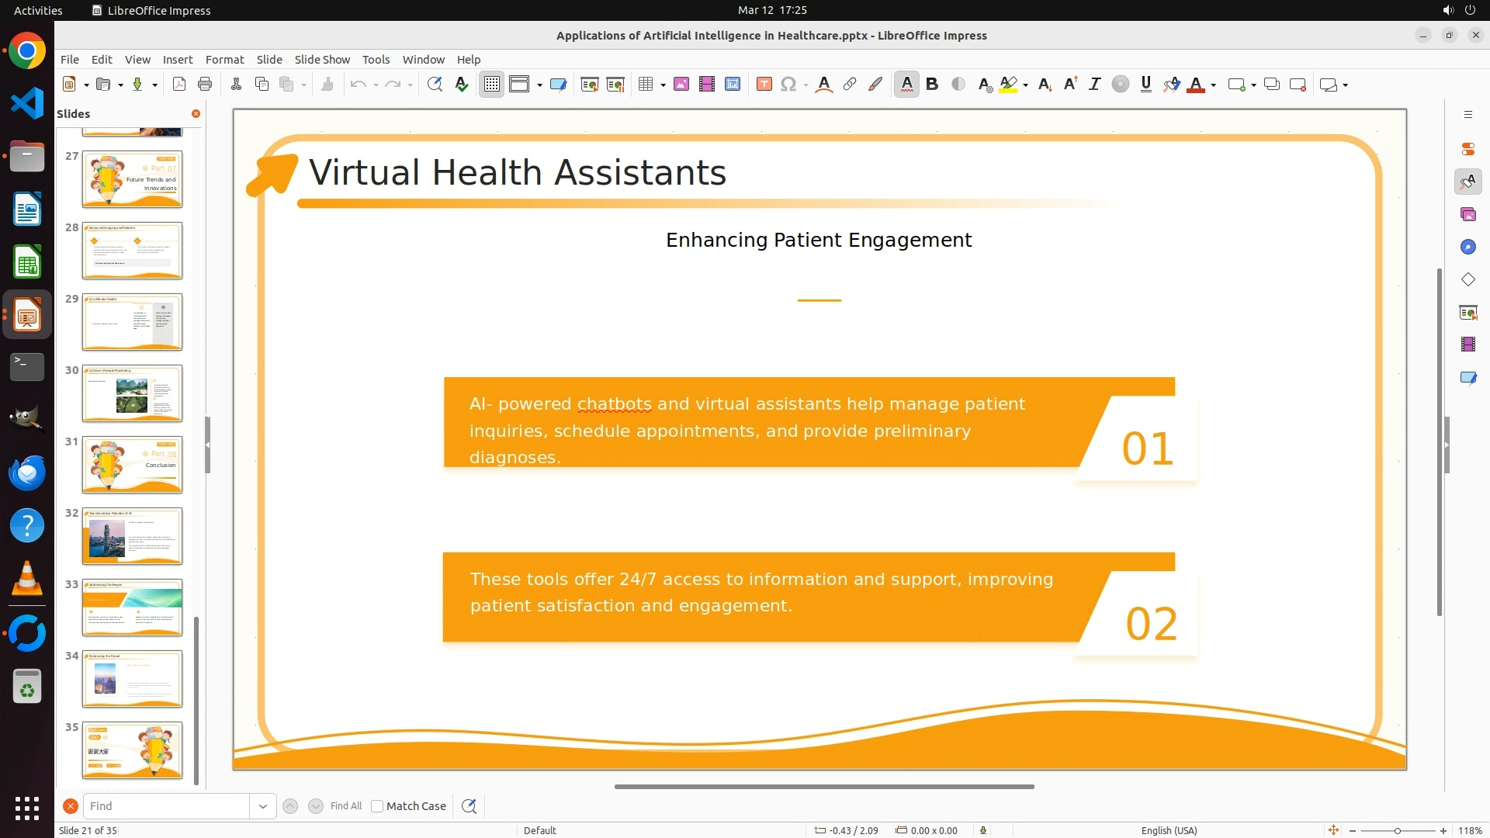Insert a text box
Viewport: 1490px width, 838px height.
coord(764,85)
